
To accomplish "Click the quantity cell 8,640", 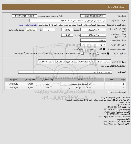I will coord(30,88).
